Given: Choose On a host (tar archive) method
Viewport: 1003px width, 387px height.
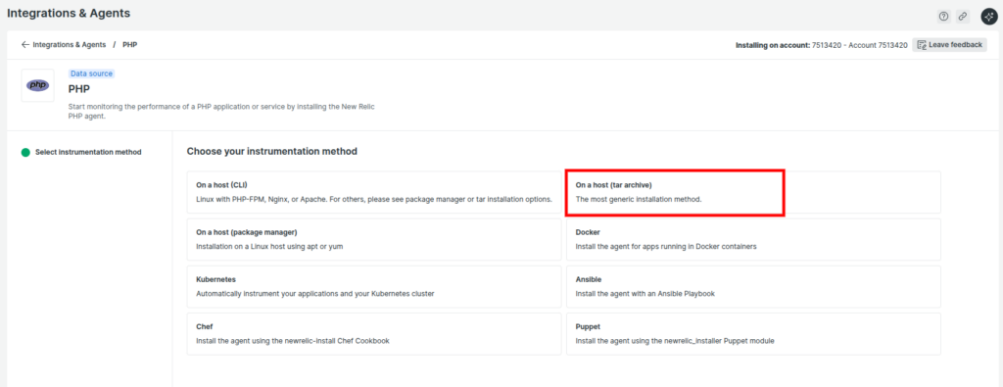Looking at the screenshot, I should tap(753, 192).
